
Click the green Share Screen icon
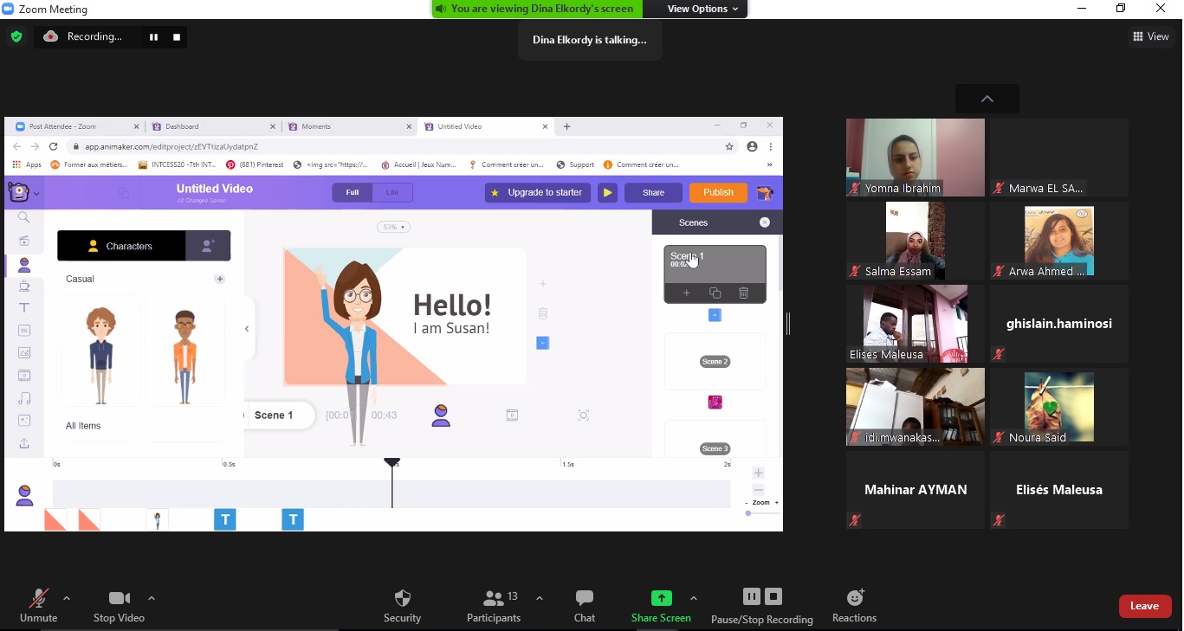[x=661, y=598]
